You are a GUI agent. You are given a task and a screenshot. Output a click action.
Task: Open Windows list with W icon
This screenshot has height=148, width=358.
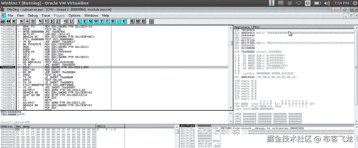point(96,21)
